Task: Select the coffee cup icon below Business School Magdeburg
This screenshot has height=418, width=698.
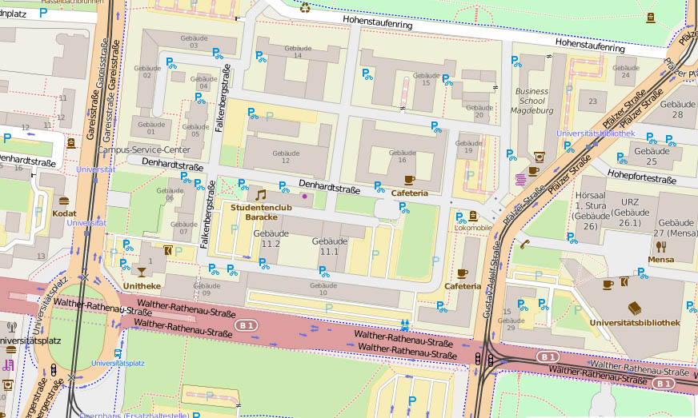Action: [533, 171]
